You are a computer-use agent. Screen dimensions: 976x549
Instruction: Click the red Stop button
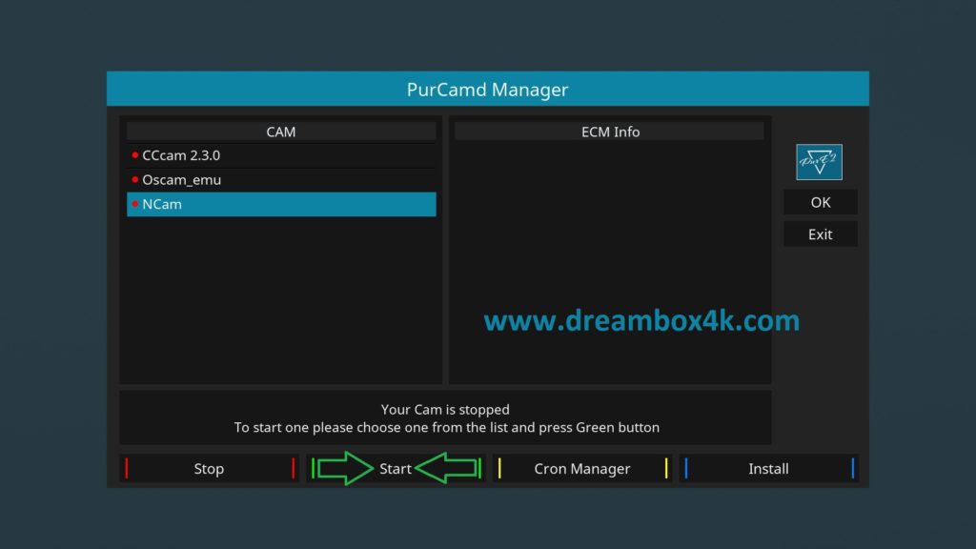[x=209, y=468]
